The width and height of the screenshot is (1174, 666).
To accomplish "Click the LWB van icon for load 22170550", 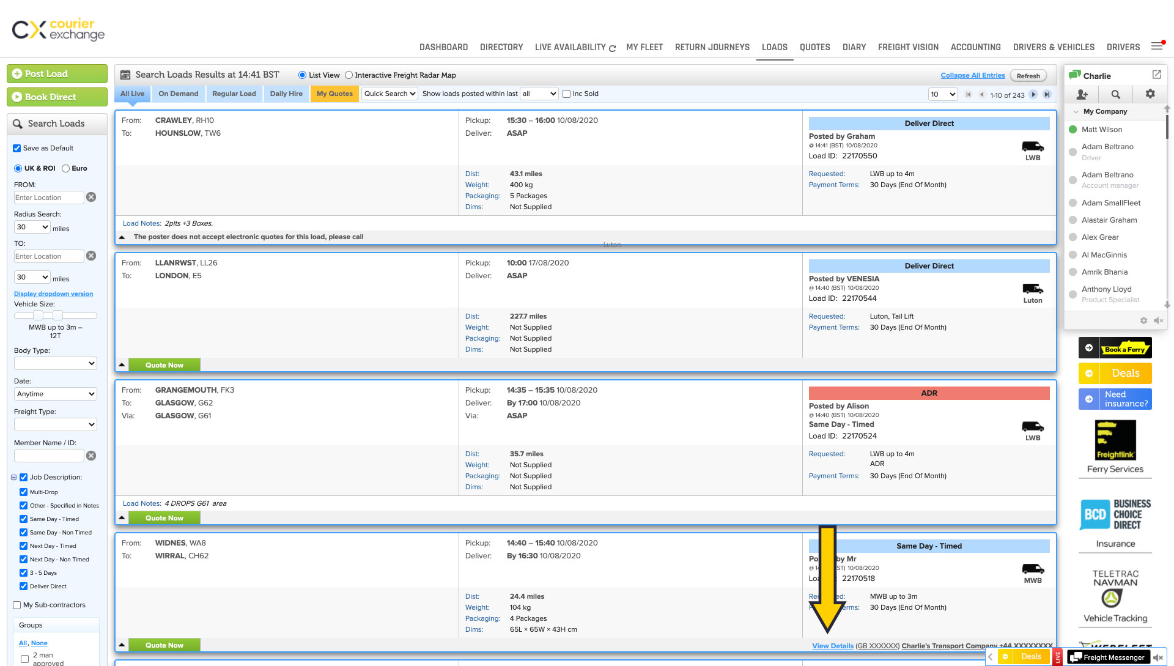I will [1033, 147].
